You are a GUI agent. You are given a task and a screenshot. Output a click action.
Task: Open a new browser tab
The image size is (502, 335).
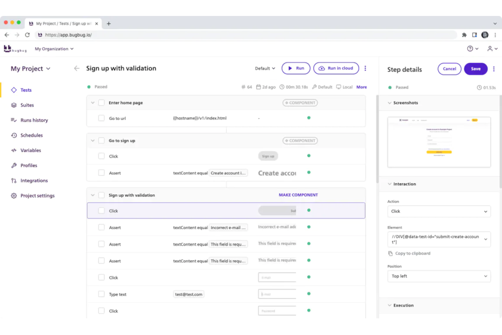click(x=109, y=23)
